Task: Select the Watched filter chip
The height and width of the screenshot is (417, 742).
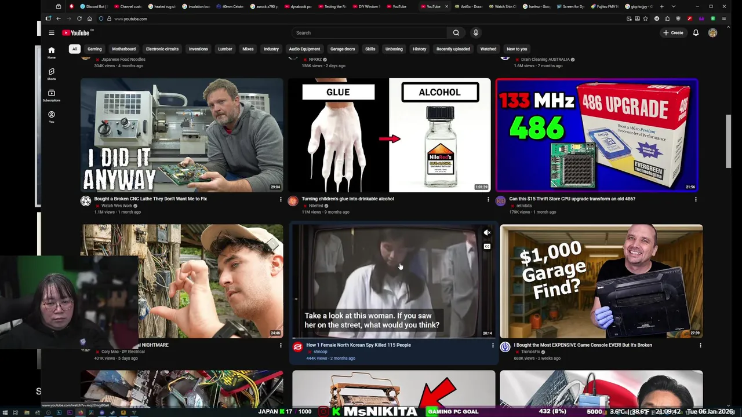Action: point(488,49)
